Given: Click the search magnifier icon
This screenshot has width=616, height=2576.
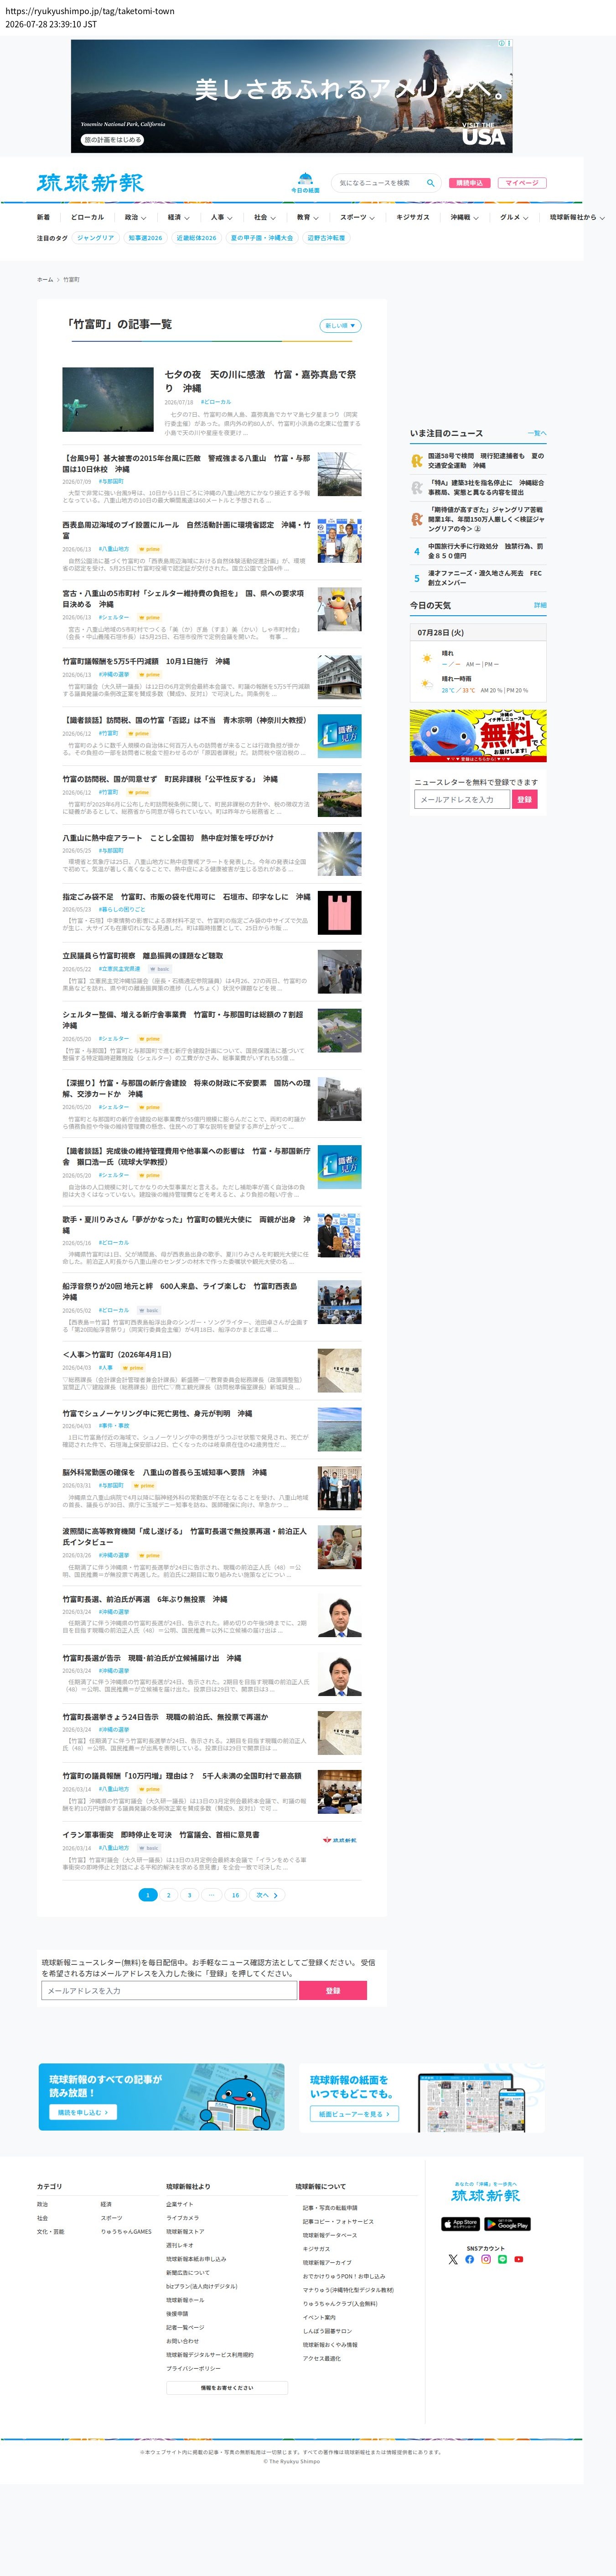Looking at the screenshot, I should tap(430, 183).
